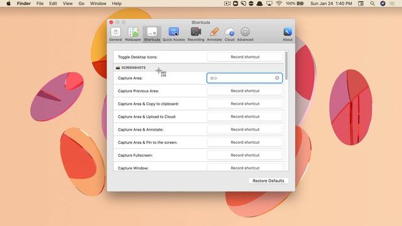Open the Annotate preferences pane

[x=214, y=34]
